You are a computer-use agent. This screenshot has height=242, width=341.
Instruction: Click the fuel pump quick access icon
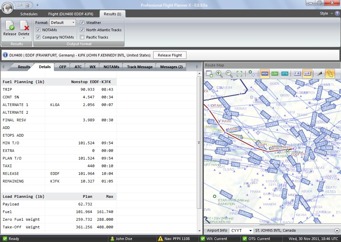point(27,5)
